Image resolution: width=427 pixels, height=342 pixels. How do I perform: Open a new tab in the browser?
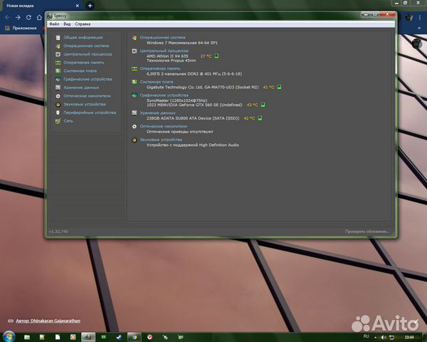pos(90,6)
